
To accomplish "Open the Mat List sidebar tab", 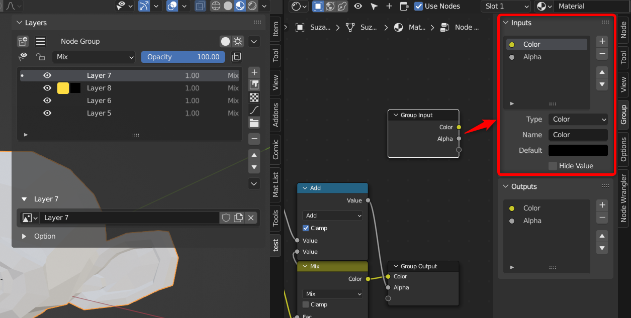I will [276, 184].
